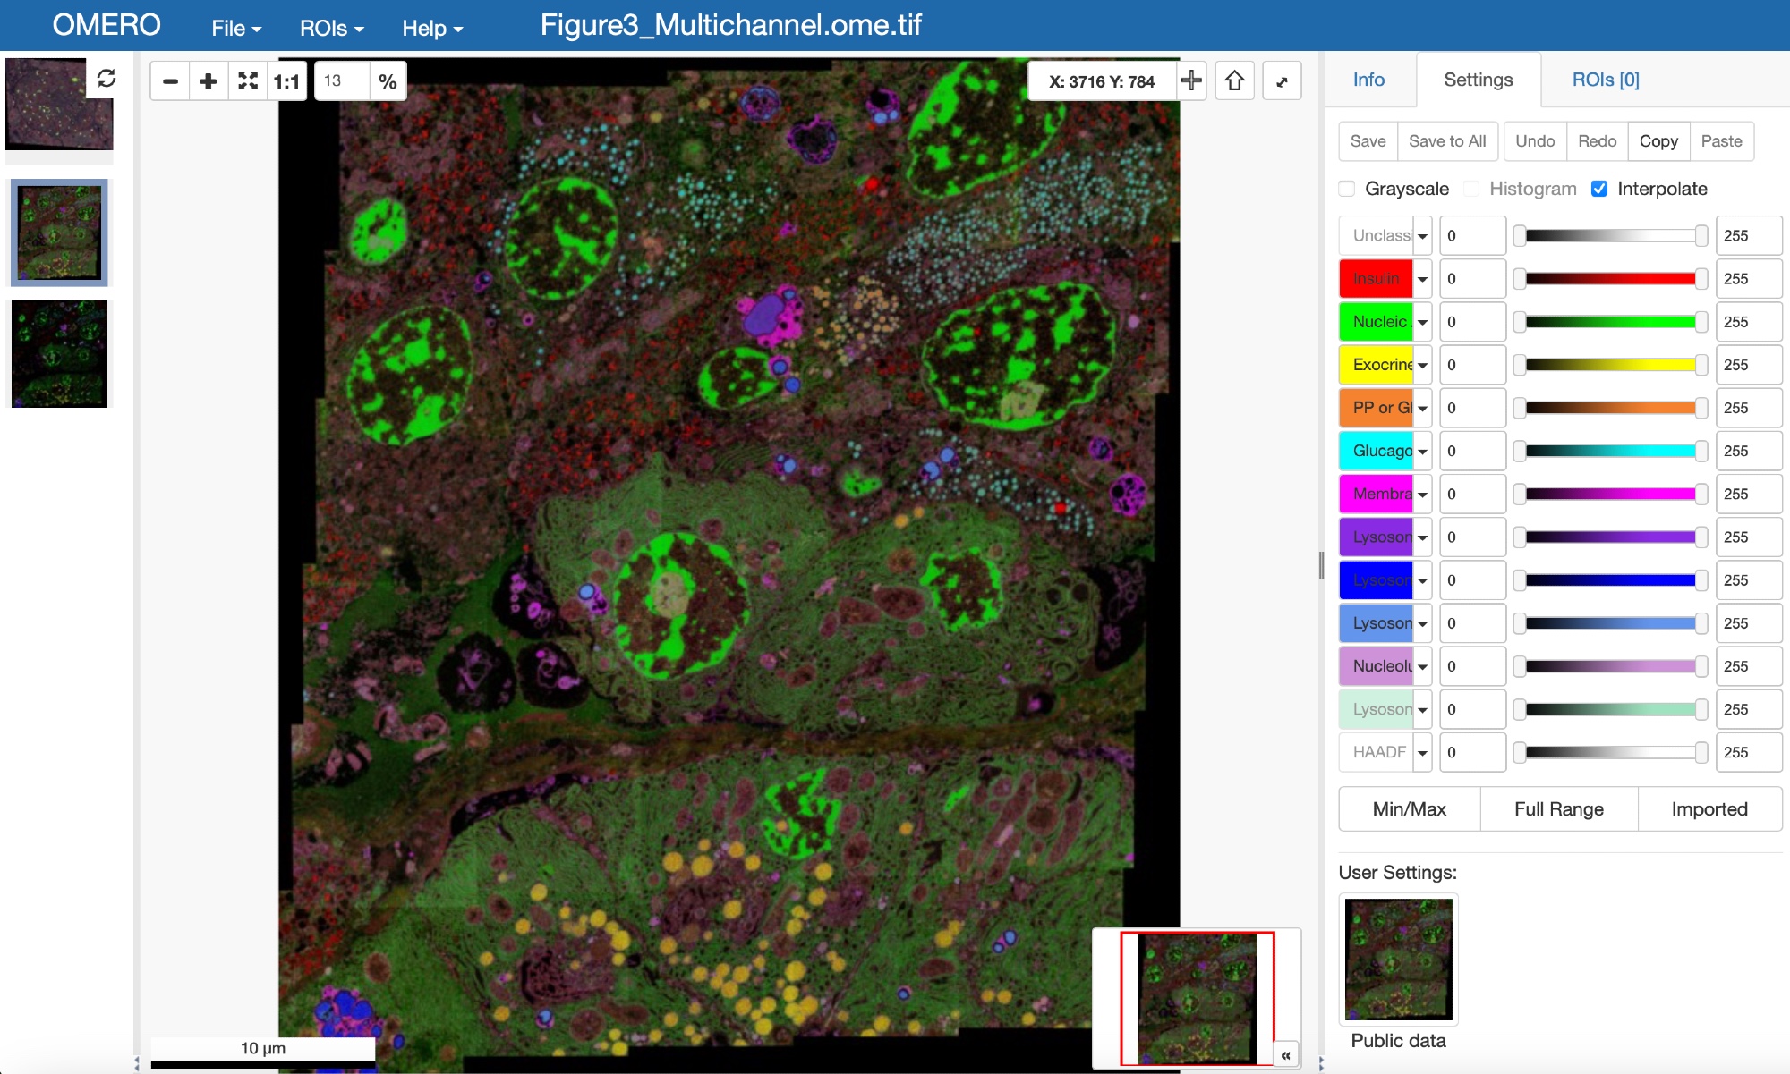Screen dimensions: 1790x1074
Task: Click the Min/Max button
Action: point(1409,809)
